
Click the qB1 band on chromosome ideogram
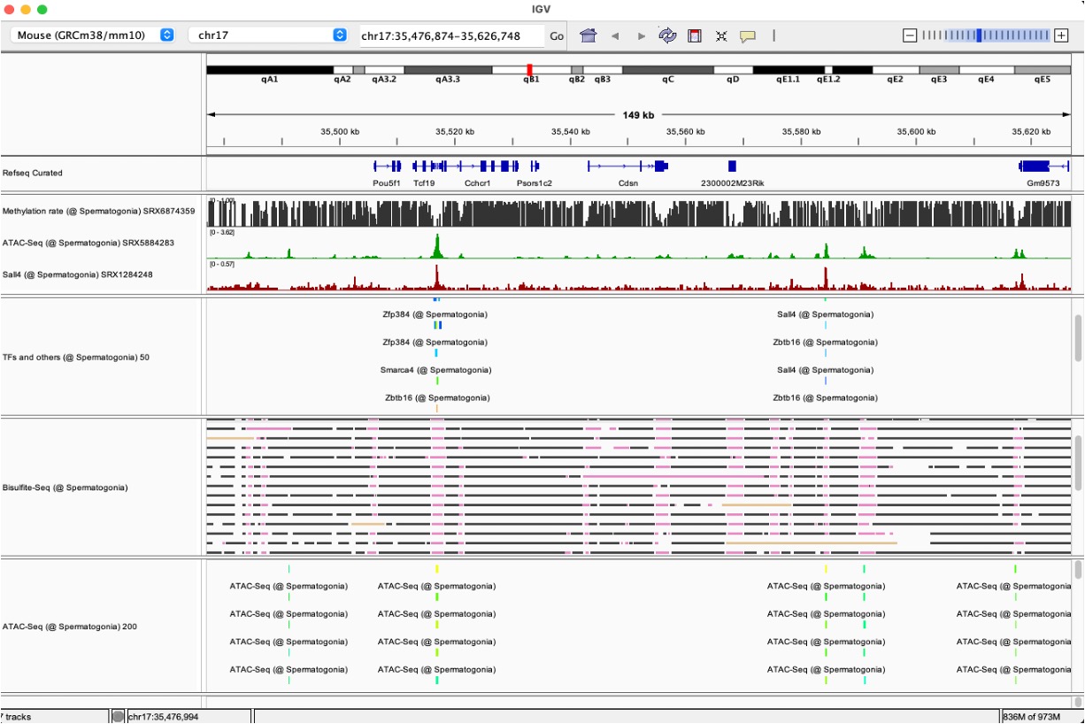531,69
